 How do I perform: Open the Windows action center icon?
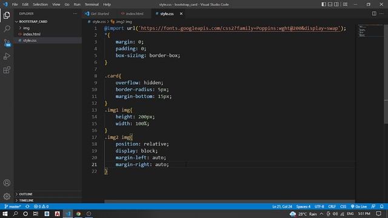(x=378, y=214)
